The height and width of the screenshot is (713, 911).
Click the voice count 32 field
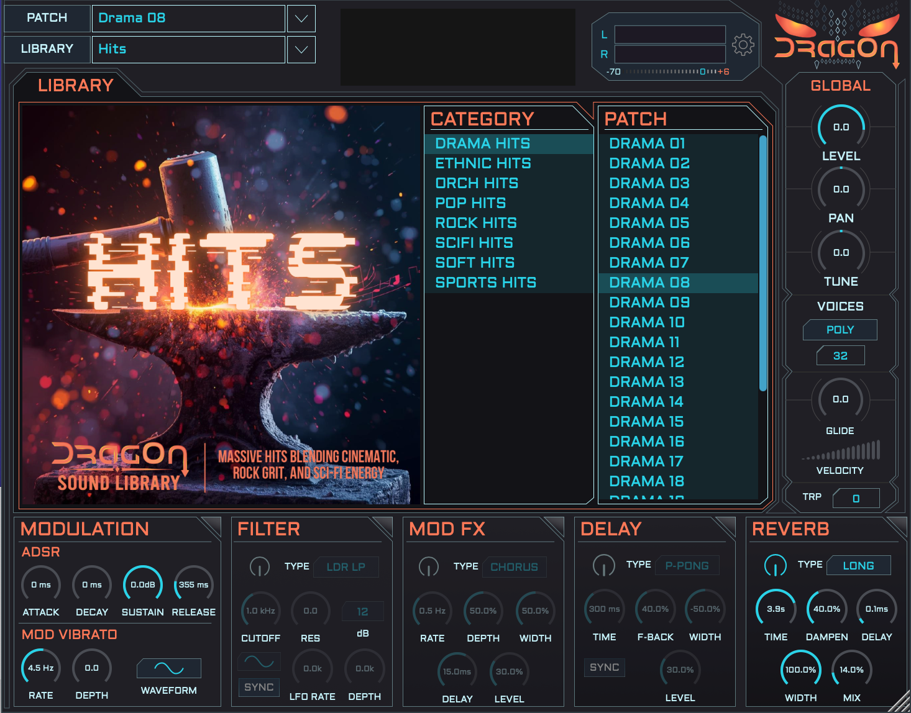pyautogui.click(x=840, y=356)
